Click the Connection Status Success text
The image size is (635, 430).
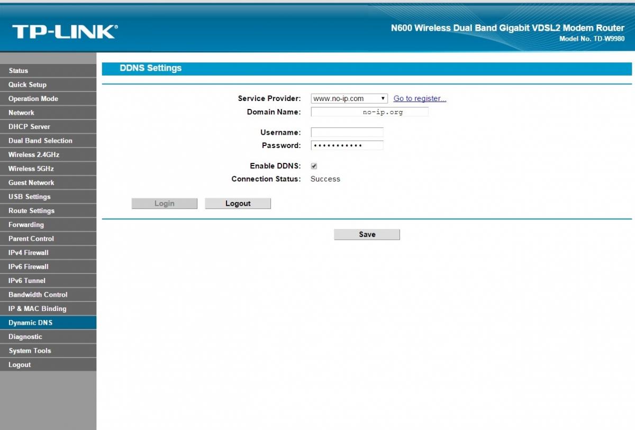(325, 179)
